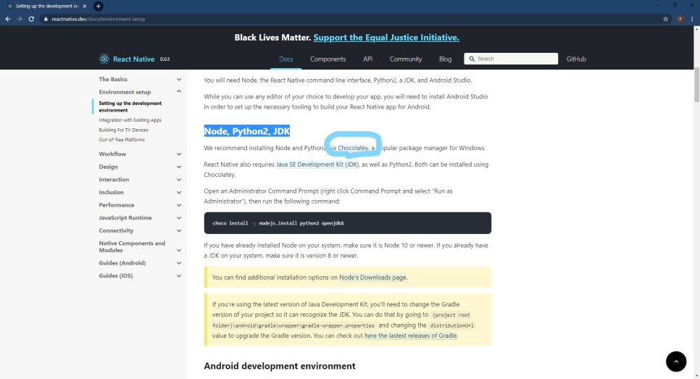700x379 pixels.
Task: Bookmark page with star icon
Action: 666,19
